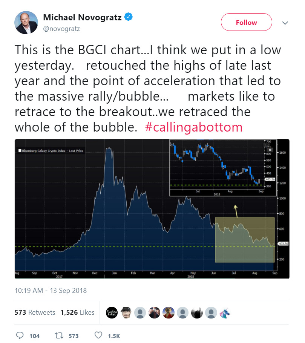305x343 pixels.
Task: Open the #callingabottom hashtag
Action: click(x=194, y=127)
